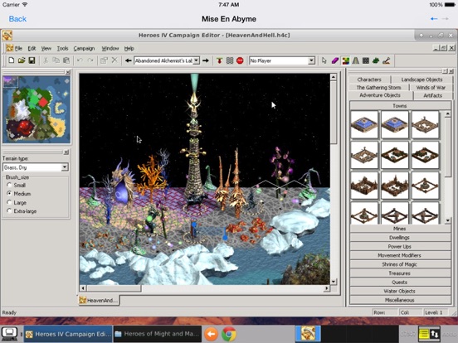Screen dimensions: 458x343
Task: Select Extra-large brush size
Action: (9, 210)
